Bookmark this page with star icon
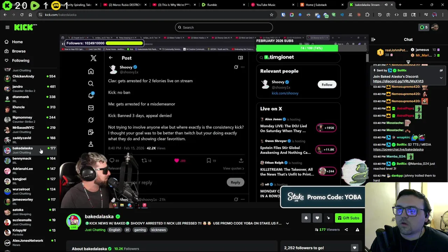 point(271,15)
